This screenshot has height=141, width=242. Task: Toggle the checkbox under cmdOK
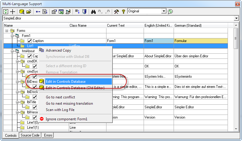34,66
